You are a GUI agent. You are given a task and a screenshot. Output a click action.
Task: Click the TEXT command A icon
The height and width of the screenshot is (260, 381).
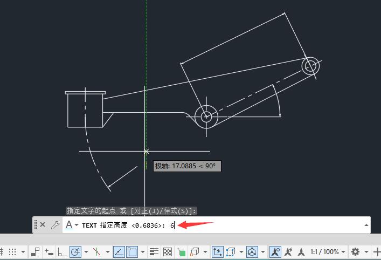click(x=69, y=225)
